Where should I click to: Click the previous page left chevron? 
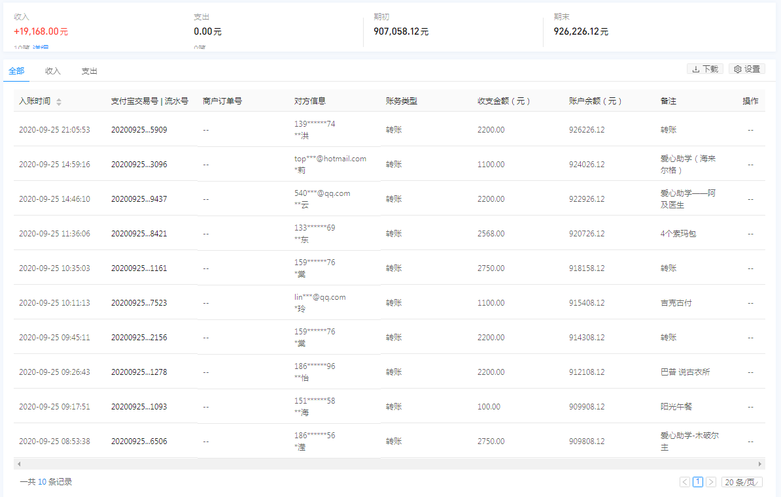[684, 482]
